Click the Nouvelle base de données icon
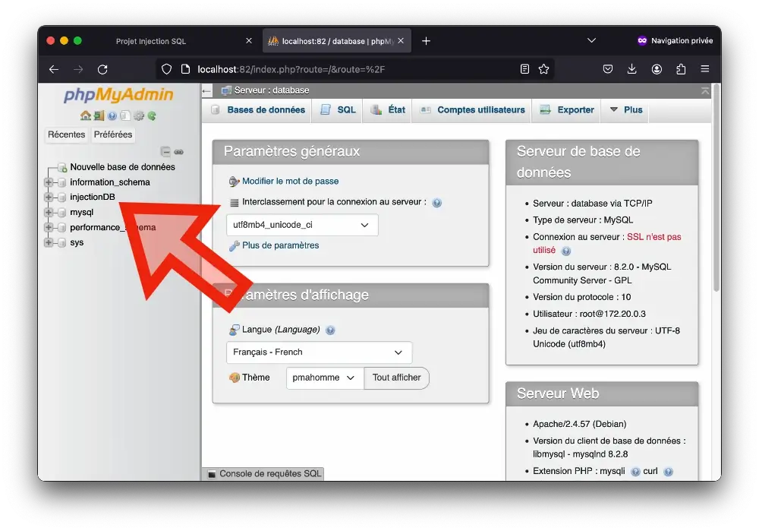Image resolution: width=759 pixels, height=531 pixels. click(x=62, y=167)
